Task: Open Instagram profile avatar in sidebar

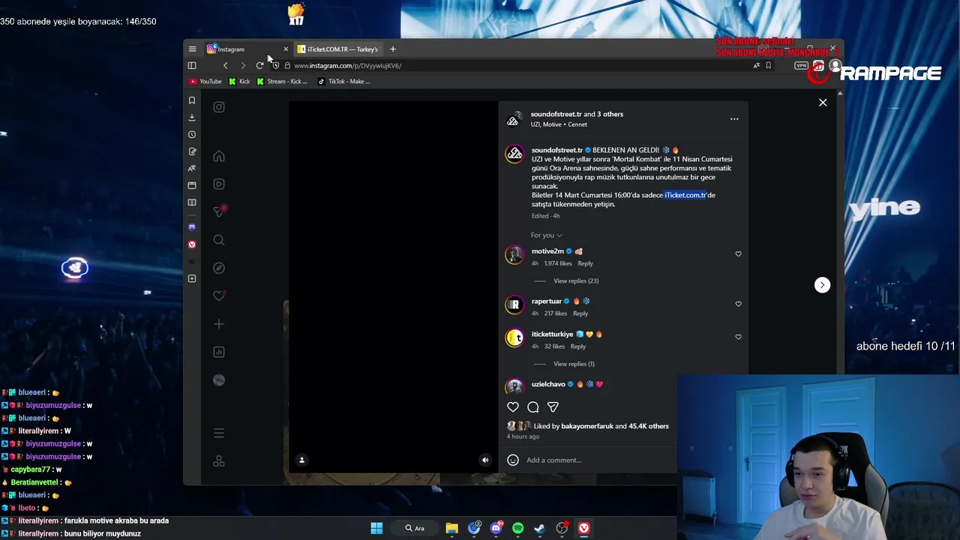Action: coord(219,380)
